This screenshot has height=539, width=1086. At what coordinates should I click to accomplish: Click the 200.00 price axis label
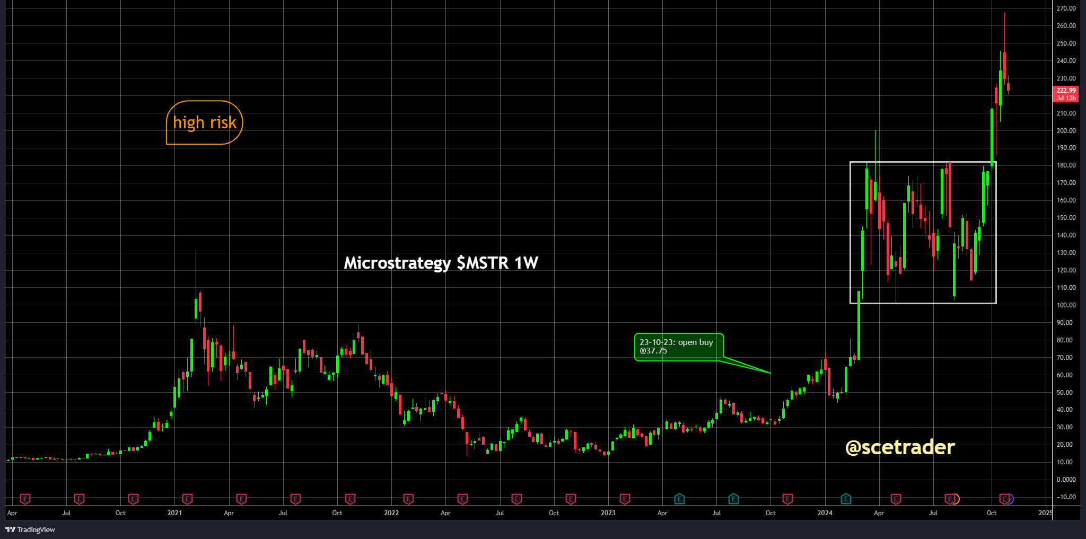point(1066,131)
